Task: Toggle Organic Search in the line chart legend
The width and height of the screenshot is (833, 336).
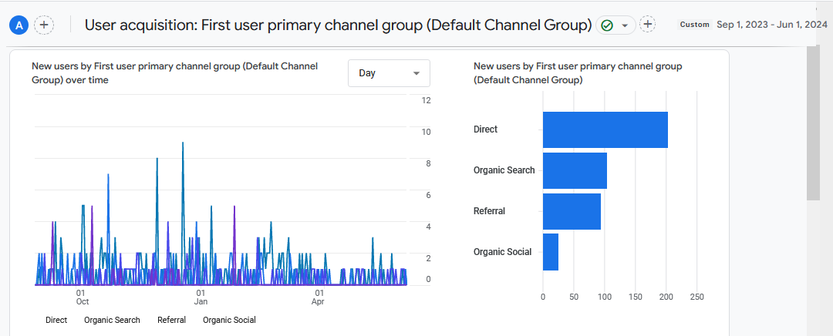Action: [x=112, y=320]
